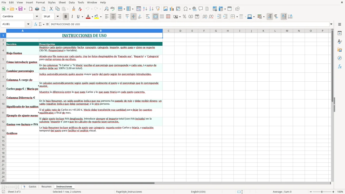
Task: Expand the formula bar
Action: [331, 24]
